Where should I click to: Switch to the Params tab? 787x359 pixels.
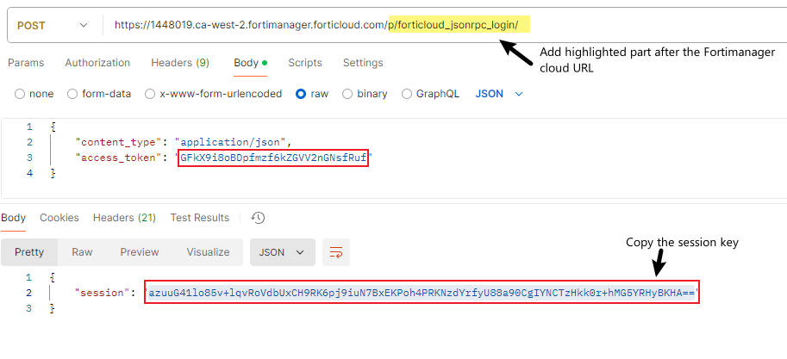25,63
